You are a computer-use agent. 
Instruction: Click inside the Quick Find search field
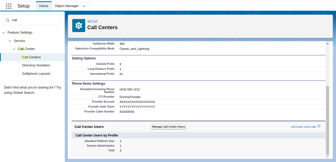pos(31,20)
